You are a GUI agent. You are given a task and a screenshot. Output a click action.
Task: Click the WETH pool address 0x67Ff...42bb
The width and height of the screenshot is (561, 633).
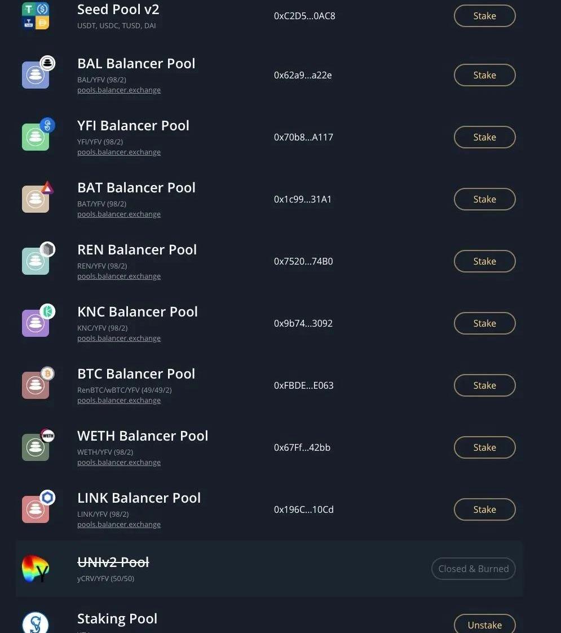coord(302,447)
